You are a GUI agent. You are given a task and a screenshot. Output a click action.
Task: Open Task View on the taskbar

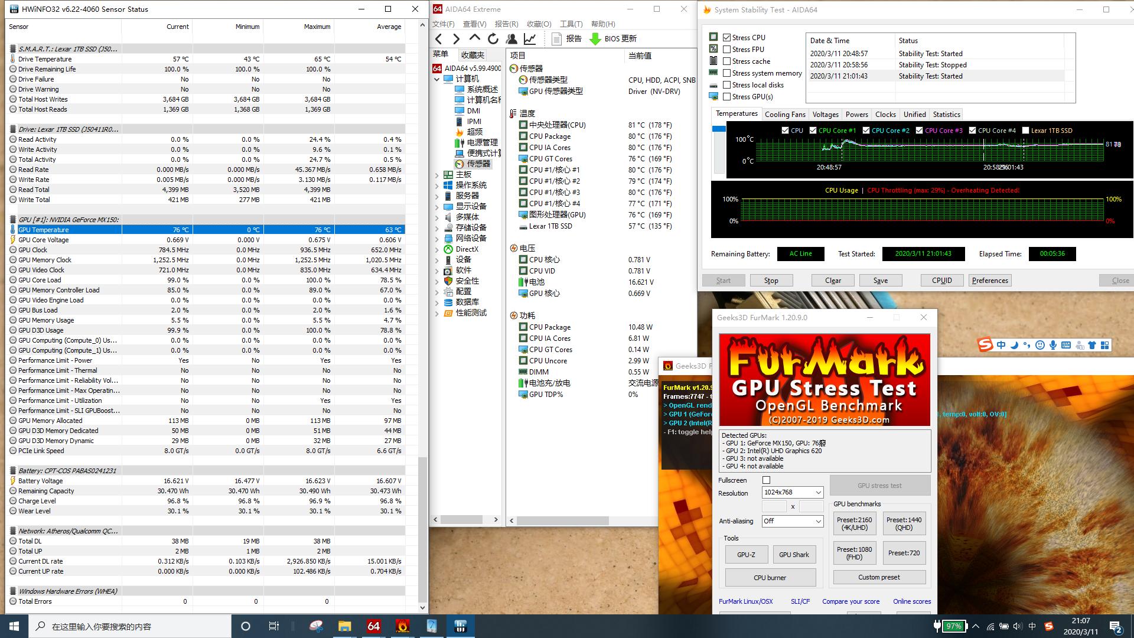pyautogui.click(x=273, y=626)
